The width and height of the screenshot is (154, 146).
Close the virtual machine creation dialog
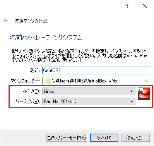(145, 6)
